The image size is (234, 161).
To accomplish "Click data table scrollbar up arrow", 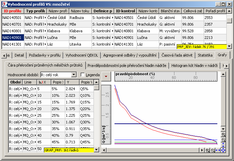I will point(97,82).
